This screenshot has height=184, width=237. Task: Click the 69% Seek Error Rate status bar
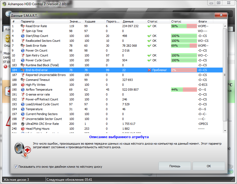[x=184, y=46]
